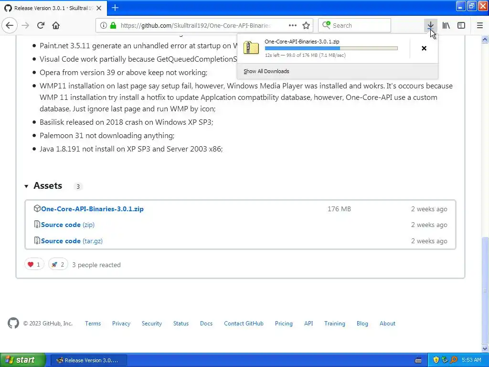Open the Terms footer link
The image size is (489, 367).
(x=93, y=324)
